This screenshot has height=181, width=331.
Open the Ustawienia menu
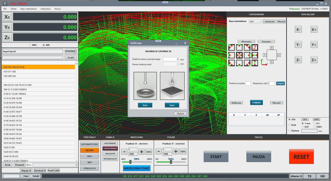(x=45, y=9)
